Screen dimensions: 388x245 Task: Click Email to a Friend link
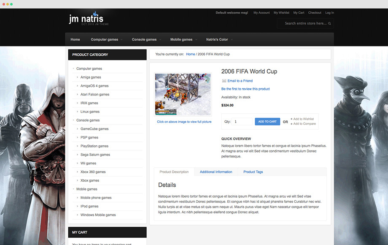[x=240, y=81]
